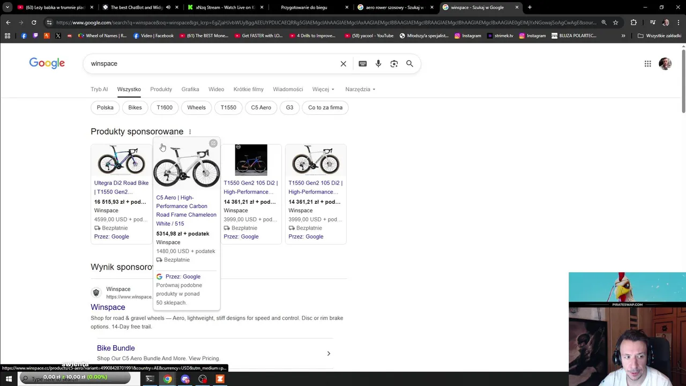This screenshot has width=686, height=386.
Task: Open OBS recording taskbar icon
Action: 203,379
